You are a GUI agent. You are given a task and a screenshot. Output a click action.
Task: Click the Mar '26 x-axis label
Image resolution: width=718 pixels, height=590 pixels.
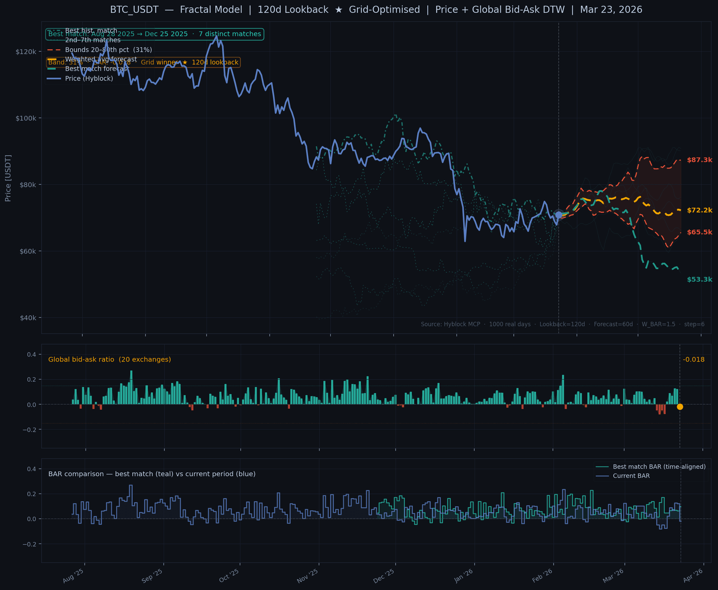point(613,576)
